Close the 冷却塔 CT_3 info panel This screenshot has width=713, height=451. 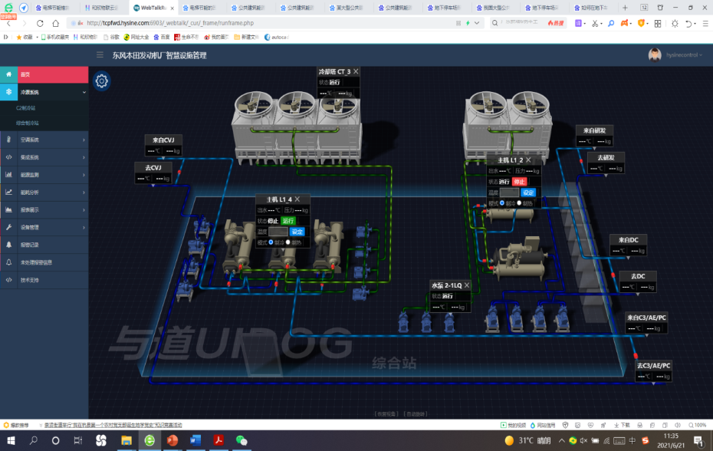(356, 71)
